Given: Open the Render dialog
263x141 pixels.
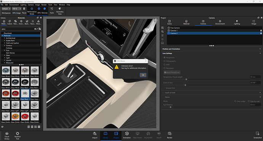Looking at the screenshot, I should [170, 135].
